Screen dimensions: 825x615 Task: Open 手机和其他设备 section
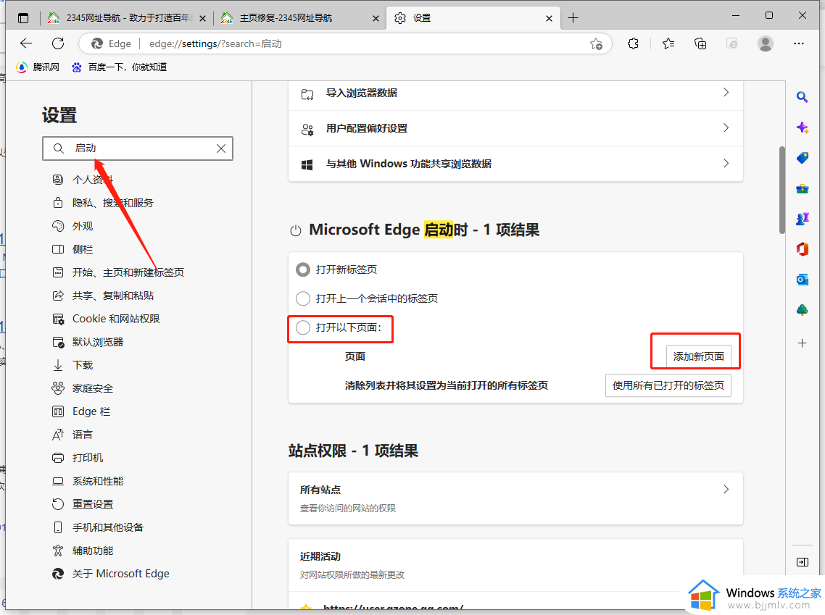tap(98, 527)
